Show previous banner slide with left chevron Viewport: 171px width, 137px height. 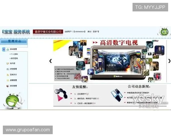50,61
